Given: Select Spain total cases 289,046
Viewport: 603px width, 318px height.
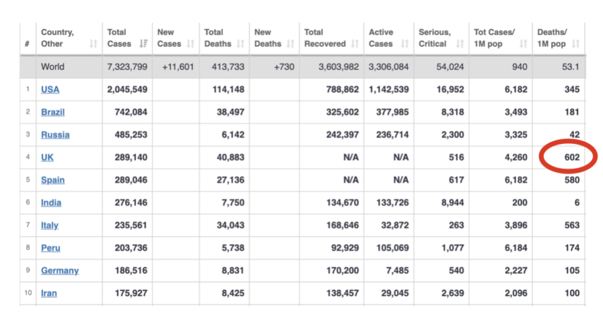Looking at the screenshot, I should [131, 181].
